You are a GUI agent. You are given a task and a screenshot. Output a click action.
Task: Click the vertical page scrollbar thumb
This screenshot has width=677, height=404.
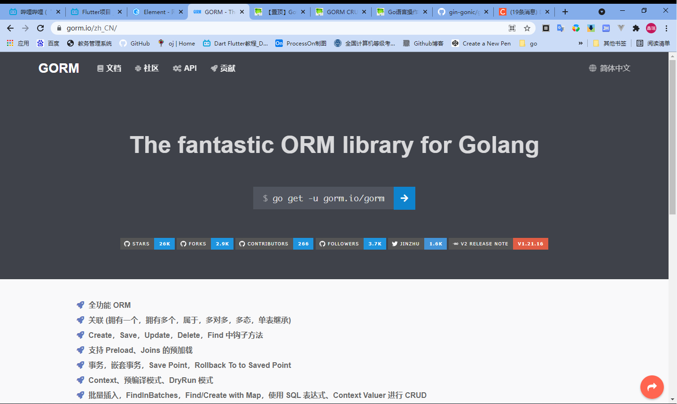(672, 137)
